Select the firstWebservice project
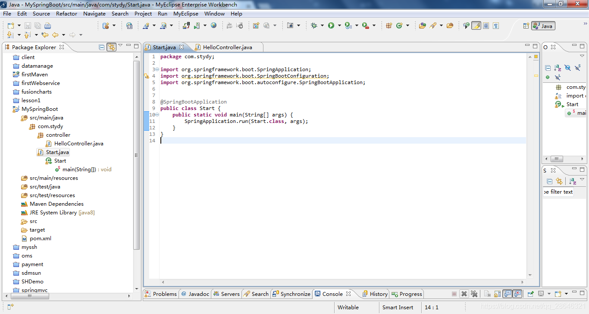This screenshot has height=314, width=589. [x=36, y=83]
